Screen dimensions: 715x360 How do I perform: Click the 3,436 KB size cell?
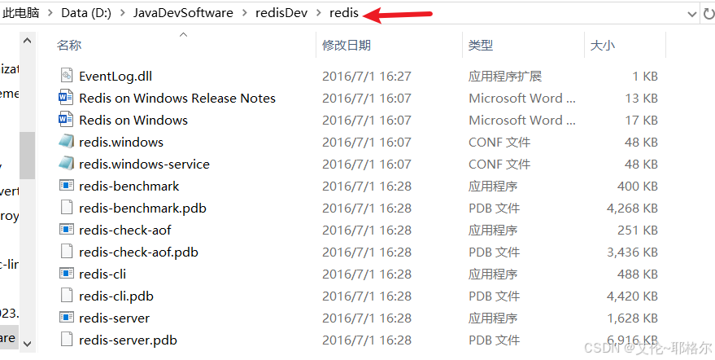[x=632, y=252]
